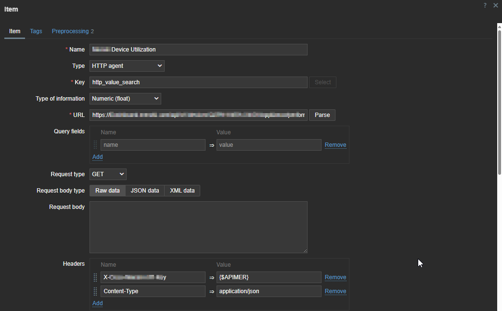Close the Item dialog with X icon
Viewport: 502px width, 311px height.
(x=496, y=5)
